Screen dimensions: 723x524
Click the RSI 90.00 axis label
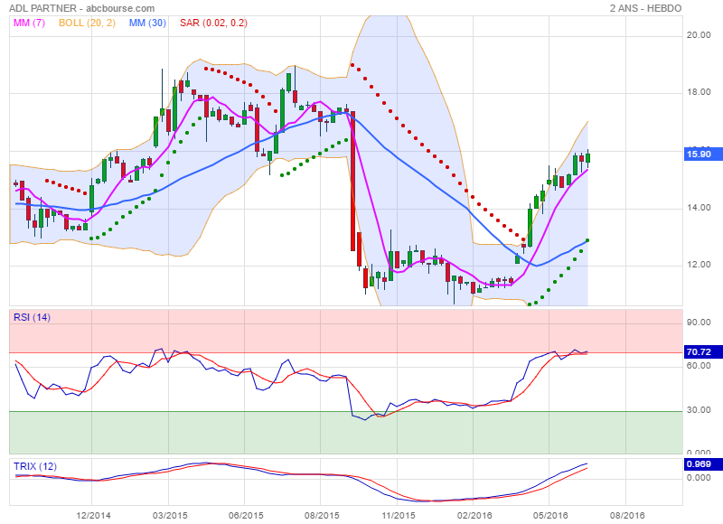tap(699, 323)
